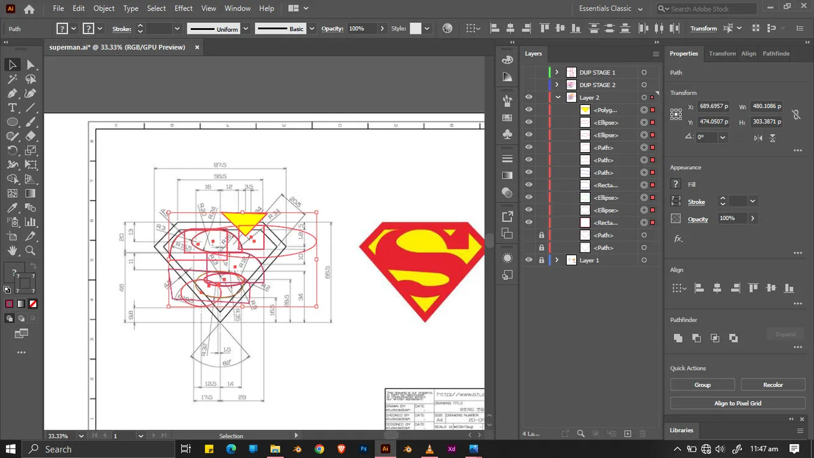
Task: Select the Ellipse tool
Action: click(x=12, y=122)
